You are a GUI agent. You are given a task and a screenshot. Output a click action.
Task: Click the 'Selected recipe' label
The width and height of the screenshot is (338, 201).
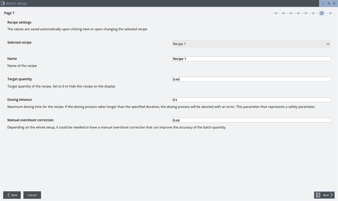(19, 42)
